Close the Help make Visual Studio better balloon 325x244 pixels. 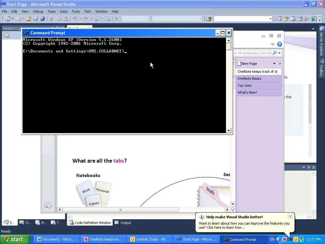(290, 216)
